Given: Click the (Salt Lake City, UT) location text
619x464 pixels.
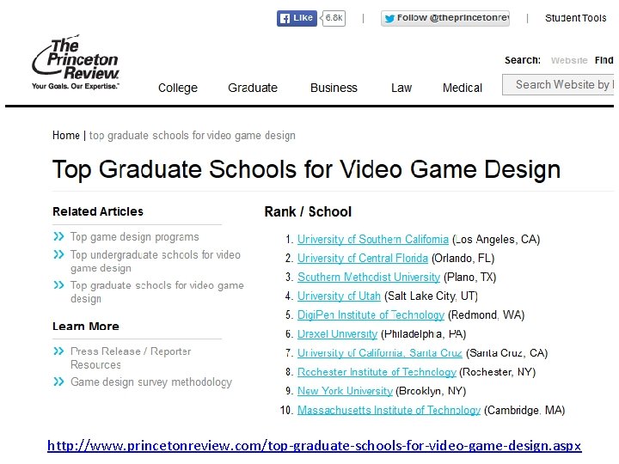Looking at the screenshot, I should [x=431, y=296].
